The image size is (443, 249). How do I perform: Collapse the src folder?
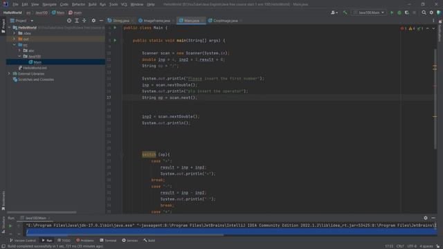15,44
